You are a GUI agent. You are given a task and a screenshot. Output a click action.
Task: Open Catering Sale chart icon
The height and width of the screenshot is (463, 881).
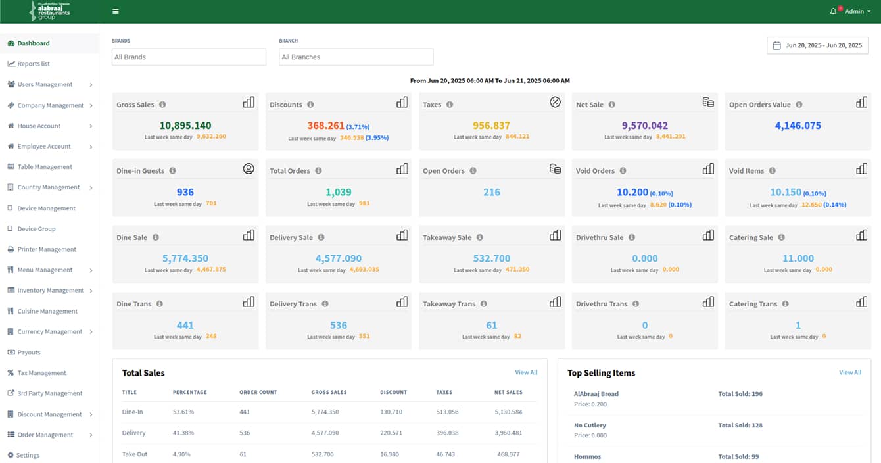(x=861, y=235)
